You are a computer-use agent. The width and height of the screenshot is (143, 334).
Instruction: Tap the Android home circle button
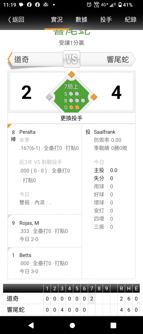(x=72, y=325)
